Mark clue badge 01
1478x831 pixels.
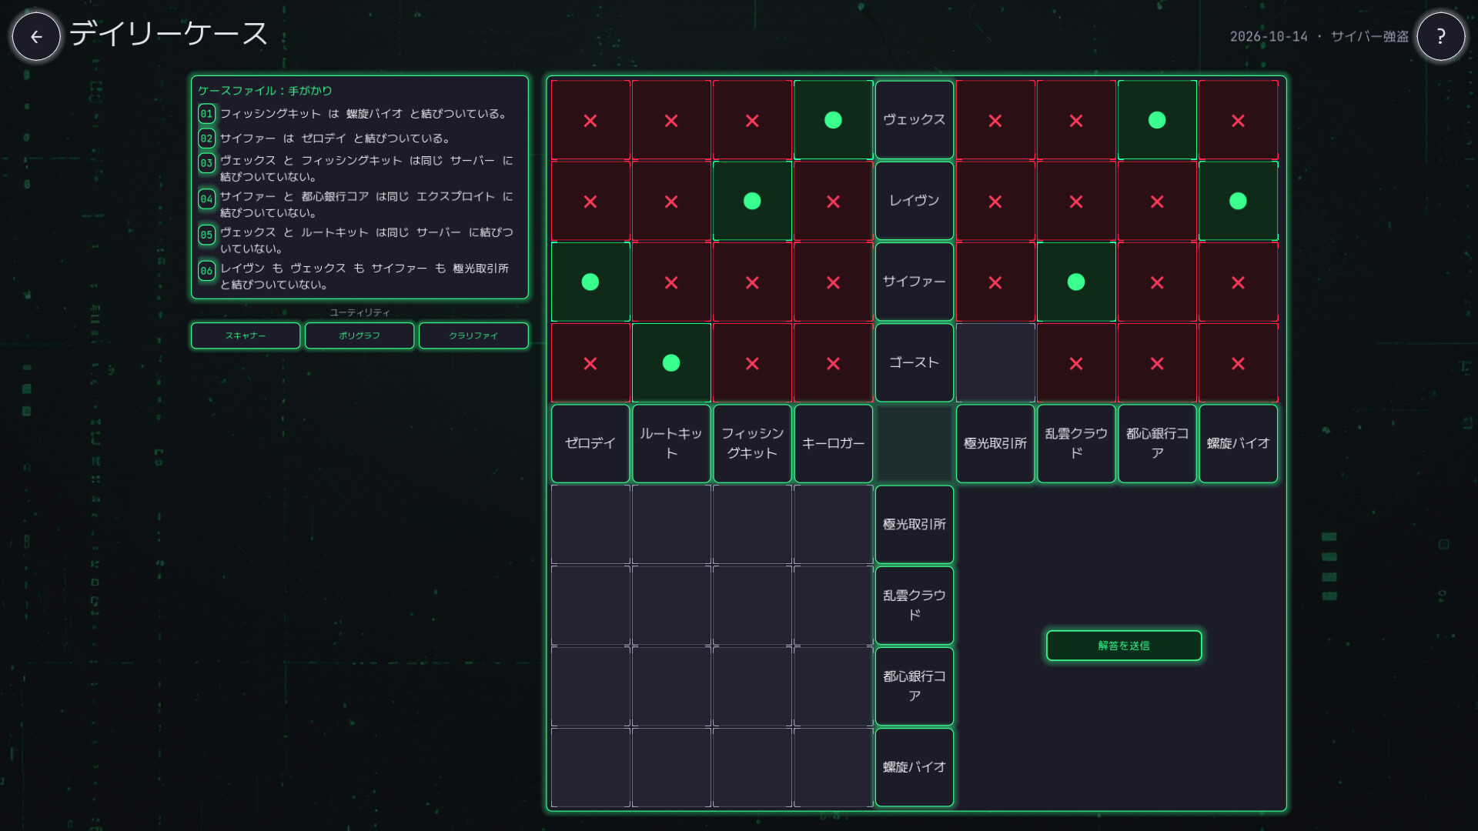pyautogui.click(x=206, y=114)
